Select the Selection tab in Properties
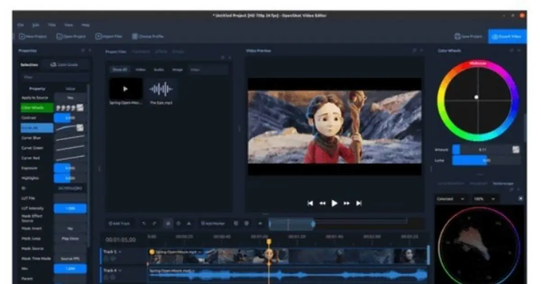Image resolution: width=541 pixels, height=284 pixels. [29, 65]
